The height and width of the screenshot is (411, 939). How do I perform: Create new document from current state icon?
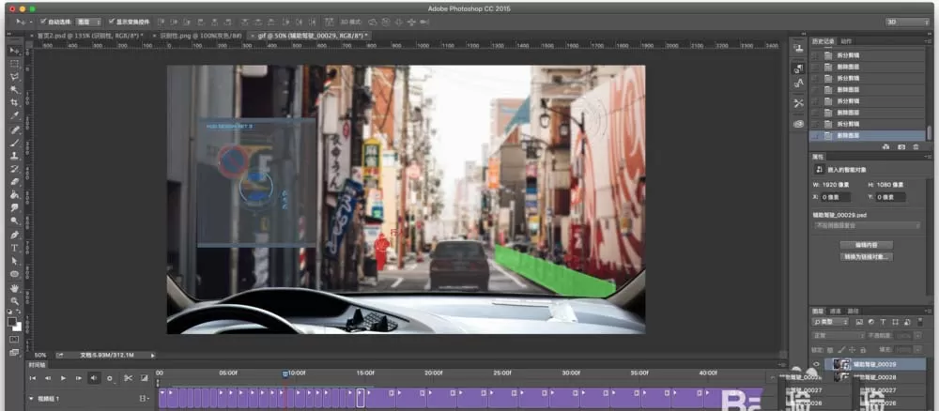tap(886, 146)
